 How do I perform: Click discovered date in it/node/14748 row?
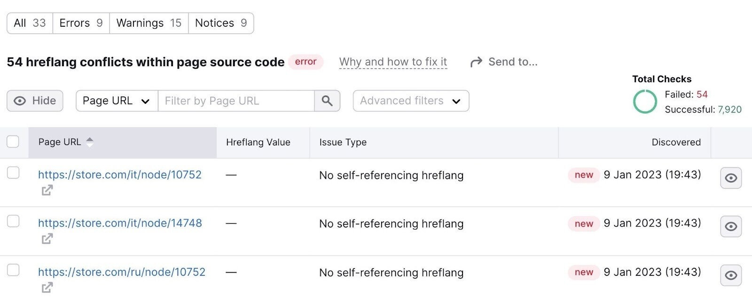[652, 223]
